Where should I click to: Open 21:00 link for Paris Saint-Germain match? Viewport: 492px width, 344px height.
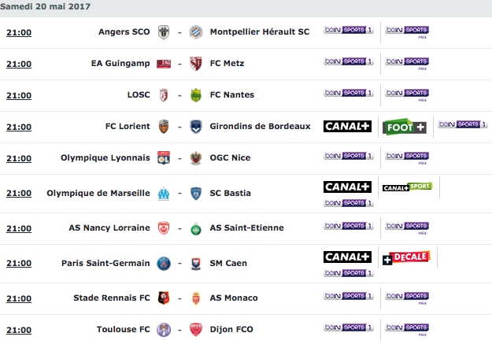click(x=19, y=264)
